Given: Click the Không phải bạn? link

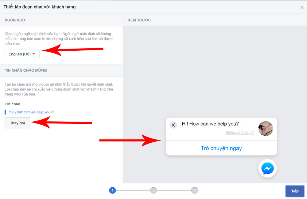Looking at the screenshot, I should (x=239, y=133).
